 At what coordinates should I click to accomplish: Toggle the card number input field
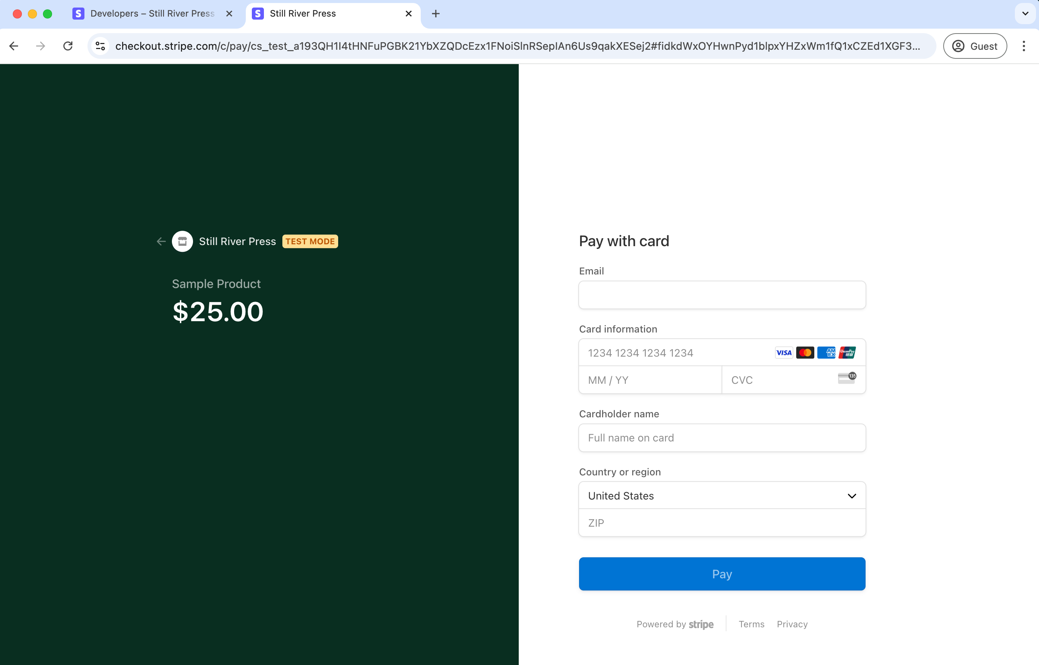click(722, 352)
